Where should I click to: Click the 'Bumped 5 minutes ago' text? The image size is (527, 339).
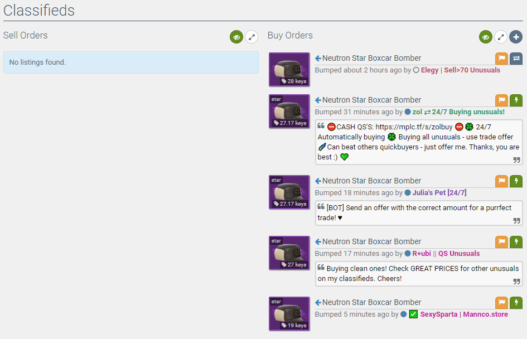pos(352,314)
